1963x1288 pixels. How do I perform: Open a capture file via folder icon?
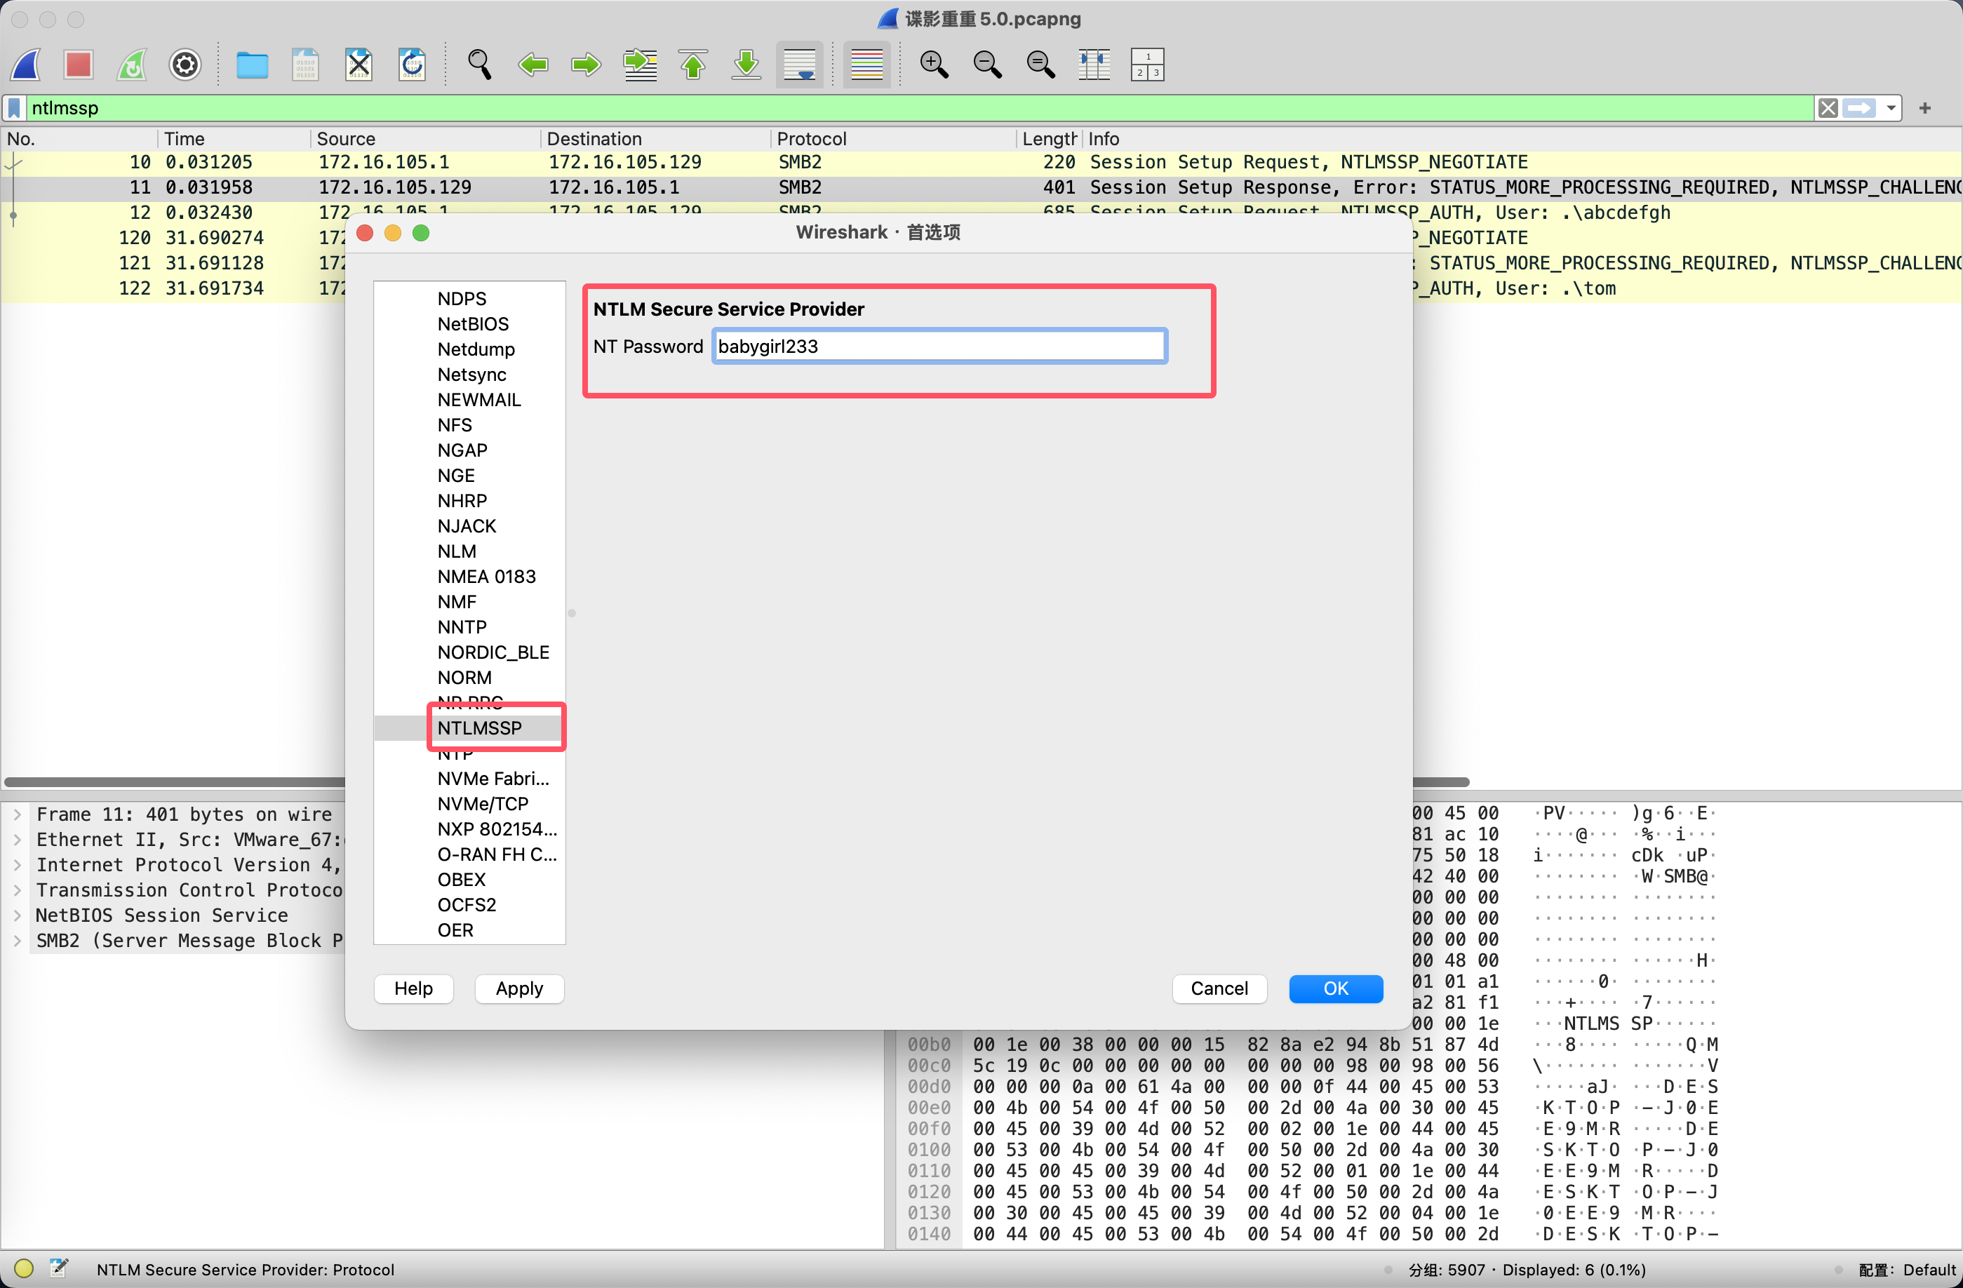[252, 65]
